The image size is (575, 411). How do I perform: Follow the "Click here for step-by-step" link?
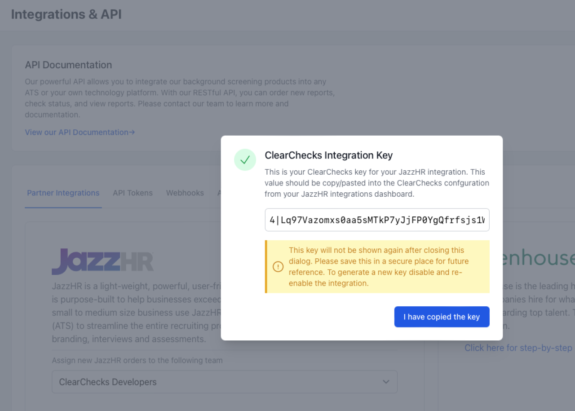pos(518,348)
